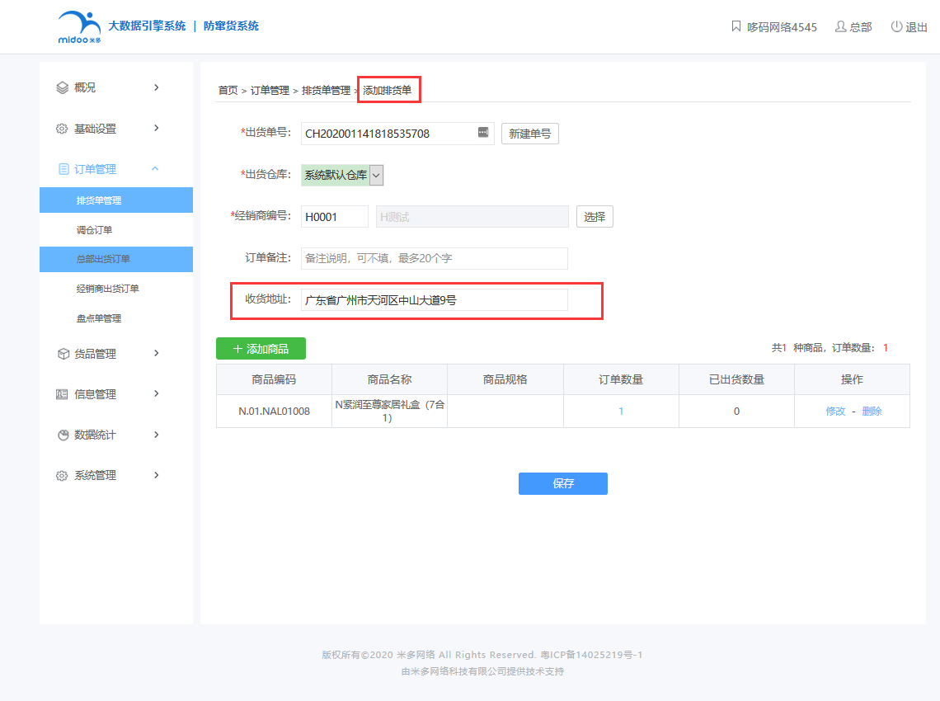
Task: Click the midoo logo
Action: pos(79,27)
